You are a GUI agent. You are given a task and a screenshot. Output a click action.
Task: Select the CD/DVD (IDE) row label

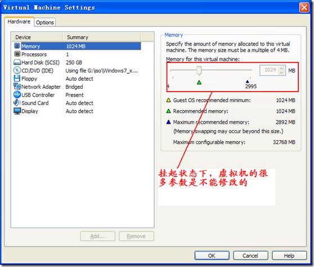[x=38, y=71]
